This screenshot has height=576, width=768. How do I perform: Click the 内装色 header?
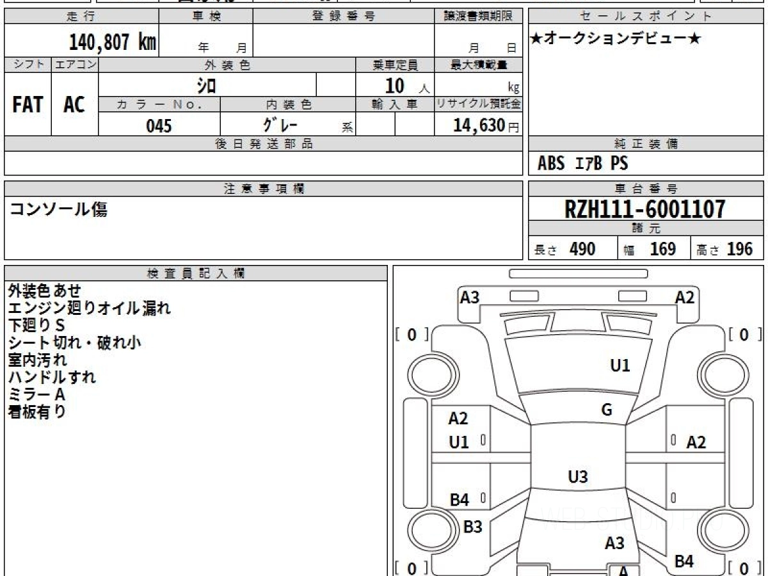tap(288, 104)
